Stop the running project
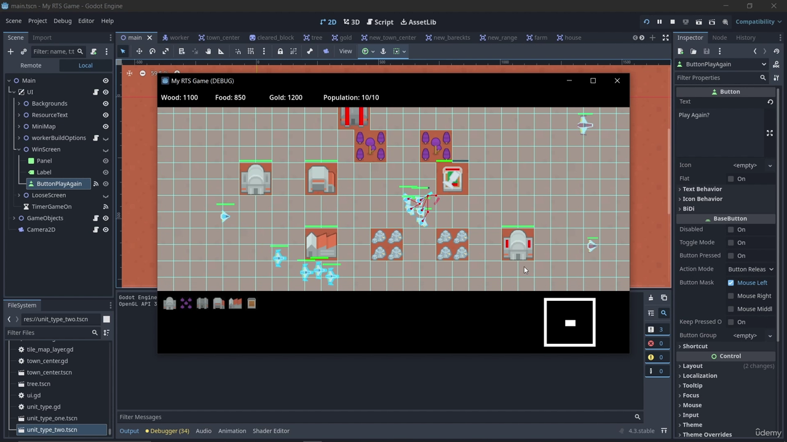The height and width of the screenshot is (442, 787). pos(673,22)
